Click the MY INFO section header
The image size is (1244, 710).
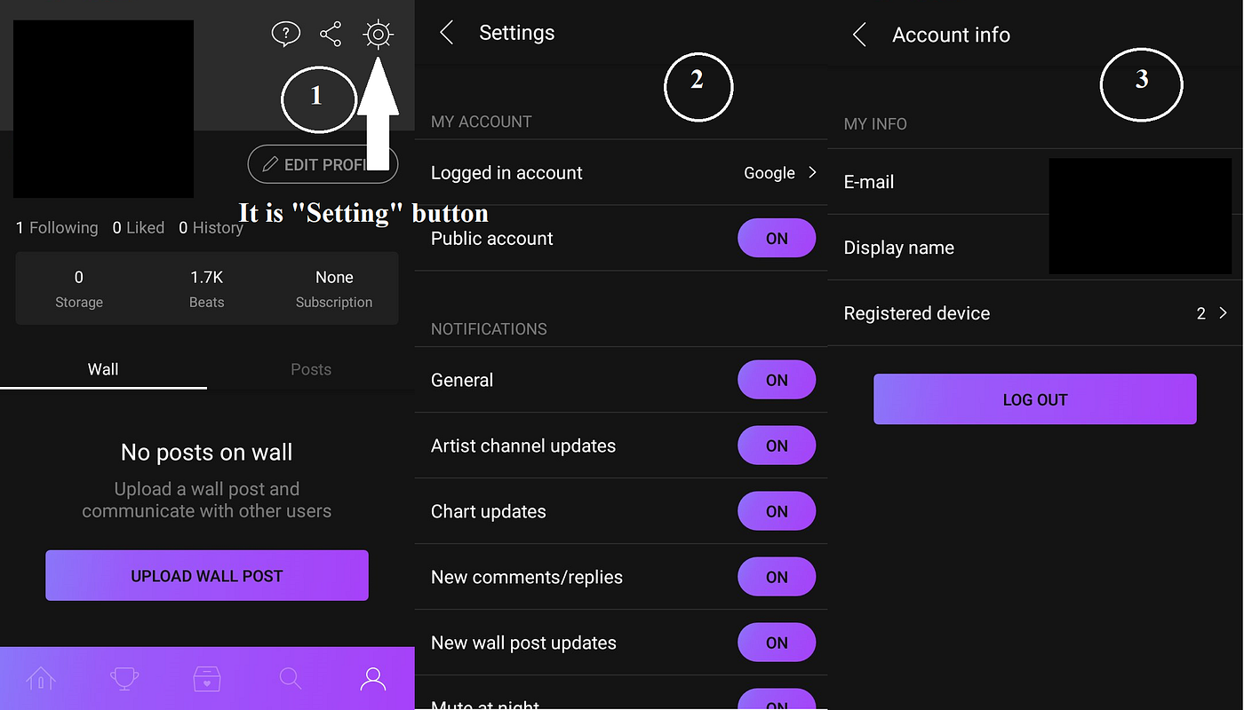click(x=875, y=124)
